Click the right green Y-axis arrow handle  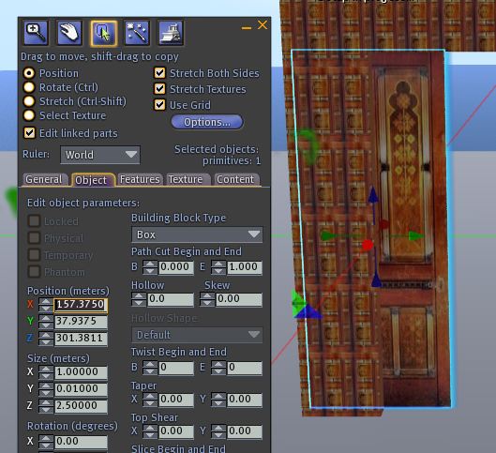click(x=415, y=235)
